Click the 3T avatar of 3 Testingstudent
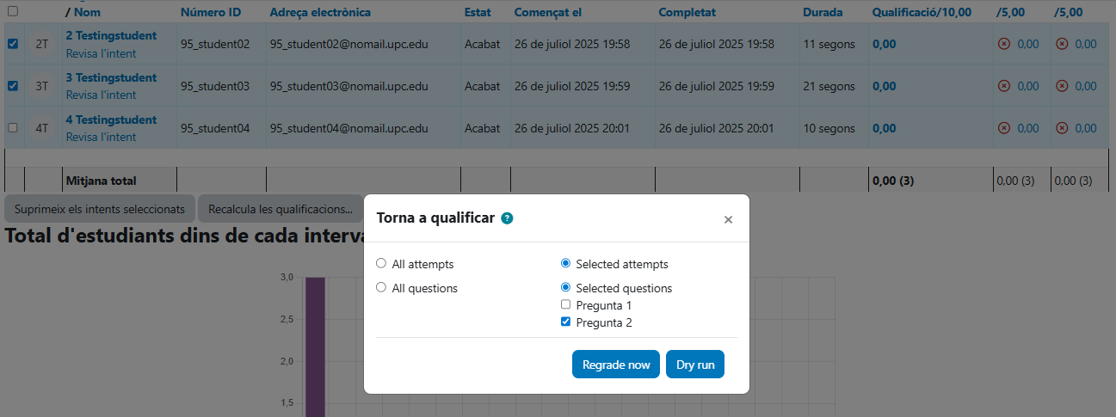1116x417 pixels. point(42,86)
